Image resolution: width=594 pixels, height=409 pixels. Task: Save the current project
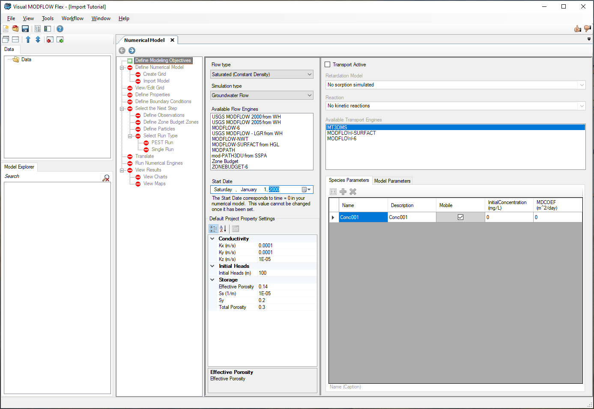click(x=25, y=29)
